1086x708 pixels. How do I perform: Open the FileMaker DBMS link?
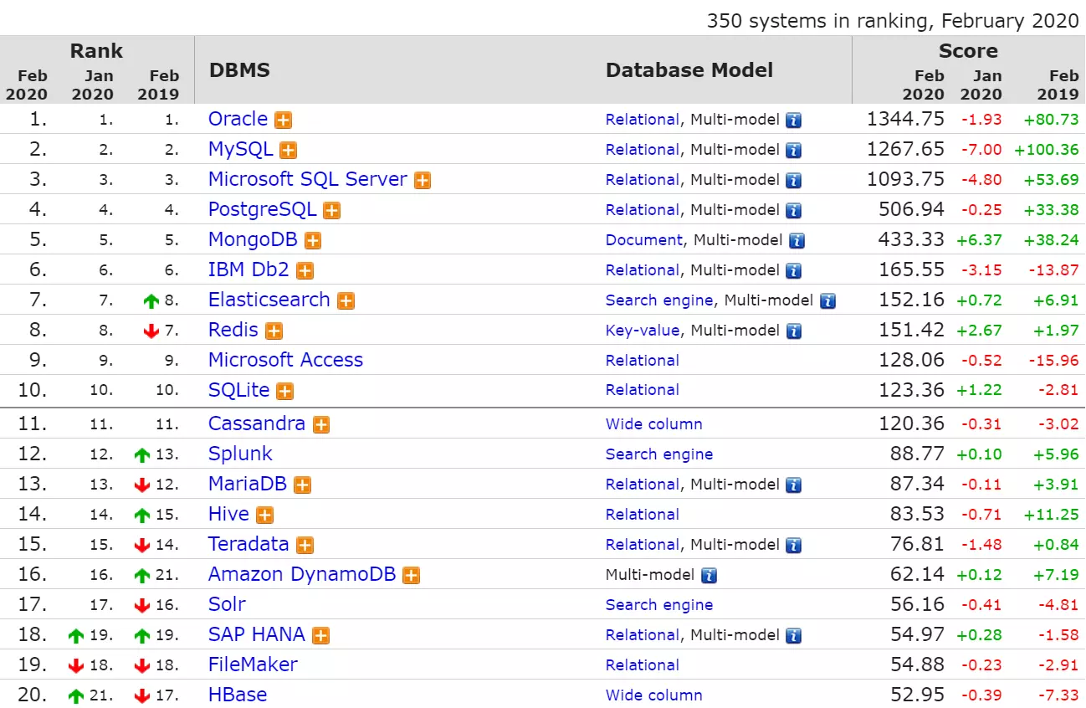(x=253, y=665)
